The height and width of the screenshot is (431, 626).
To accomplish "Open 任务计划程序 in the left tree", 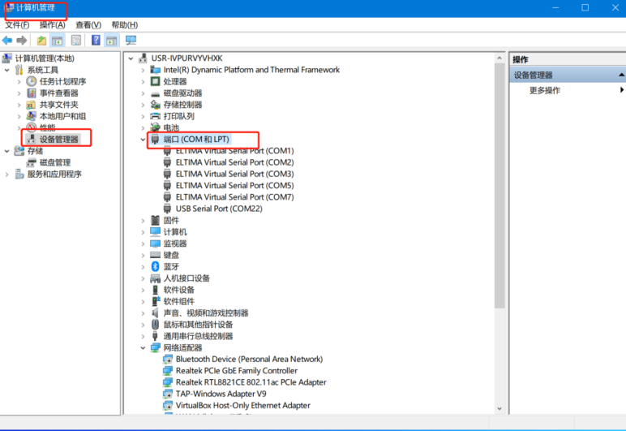I will point(62,81).
